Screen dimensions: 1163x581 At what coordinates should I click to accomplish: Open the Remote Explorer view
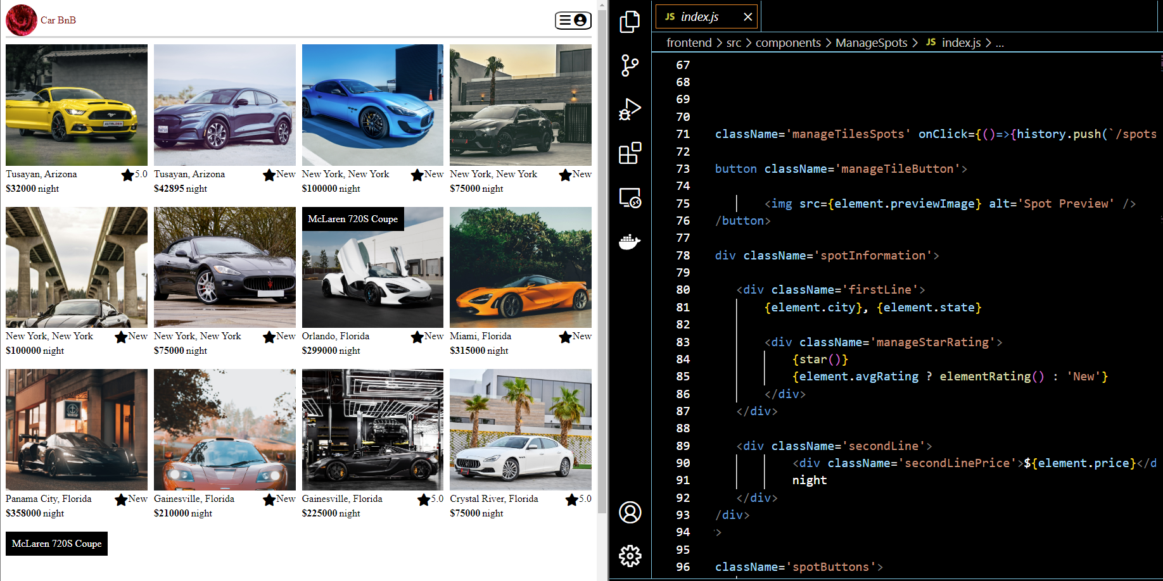pos(630,198)
